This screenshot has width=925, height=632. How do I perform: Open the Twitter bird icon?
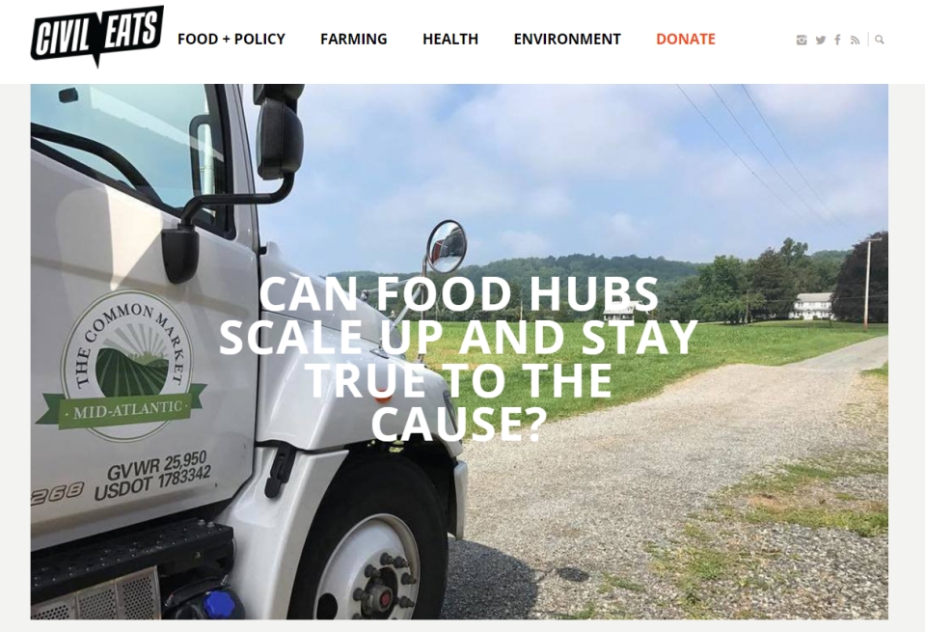coord(821,41)
